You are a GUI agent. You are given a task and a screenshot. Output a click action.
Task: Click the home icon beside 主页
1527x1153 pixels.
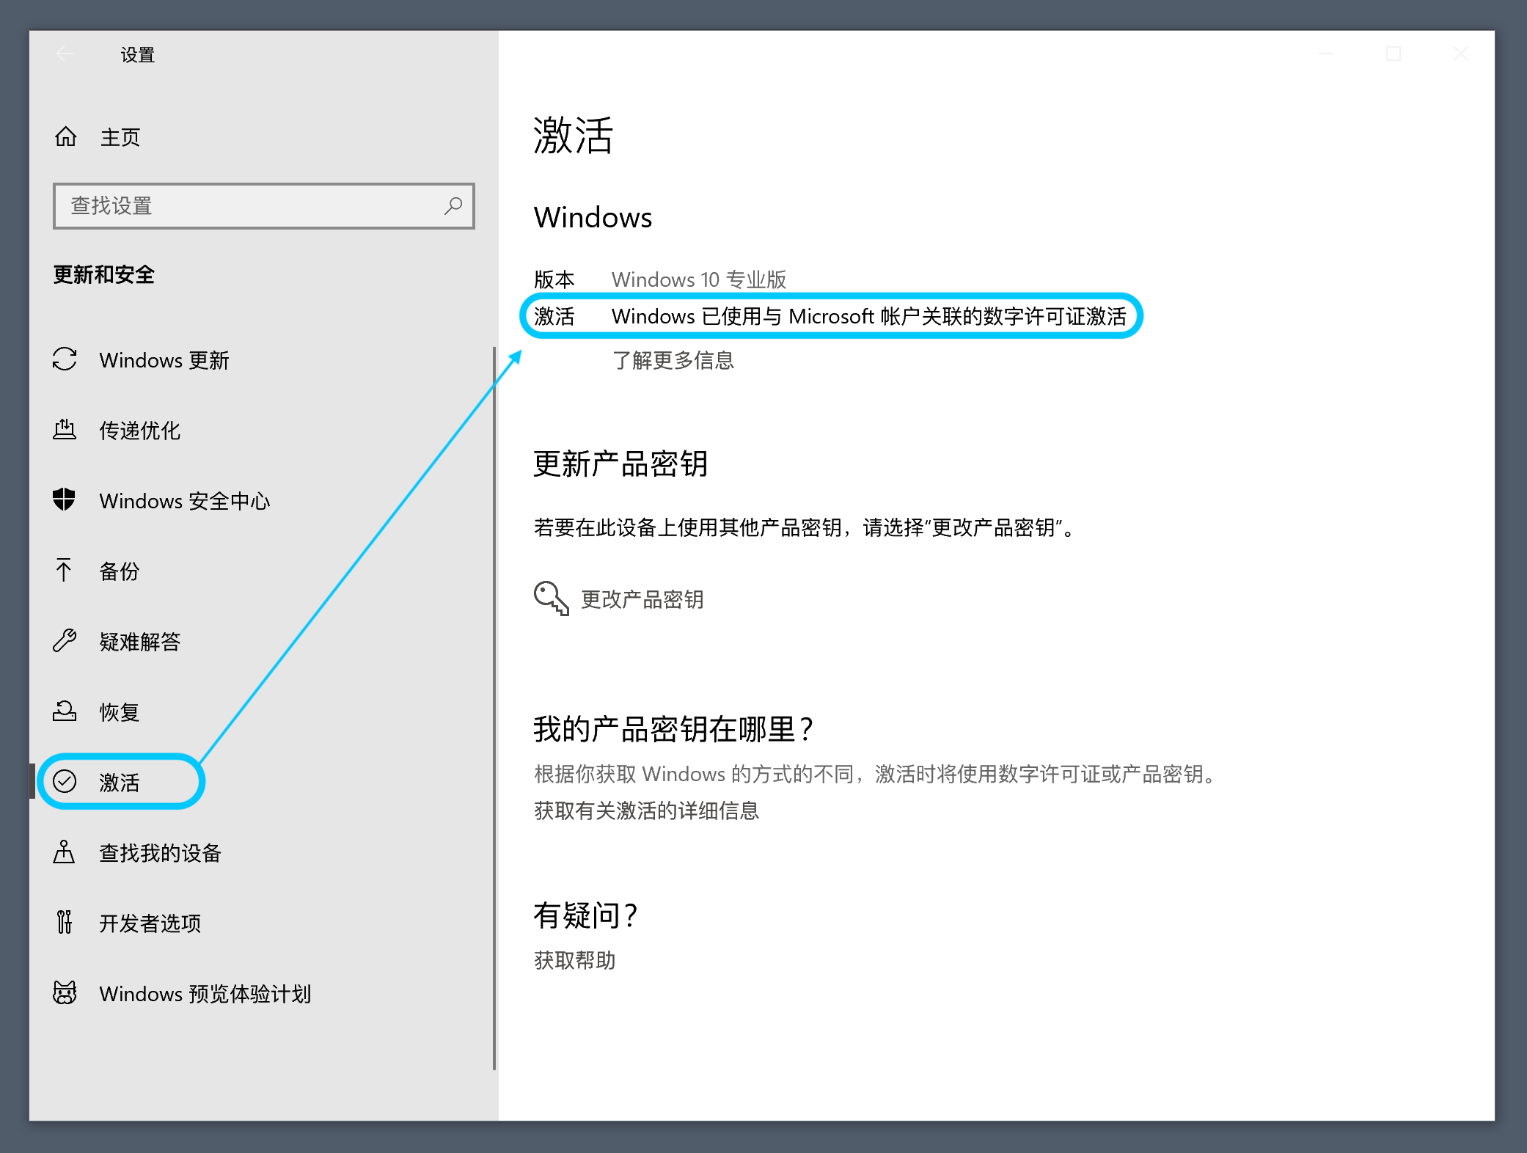[65, 136]
